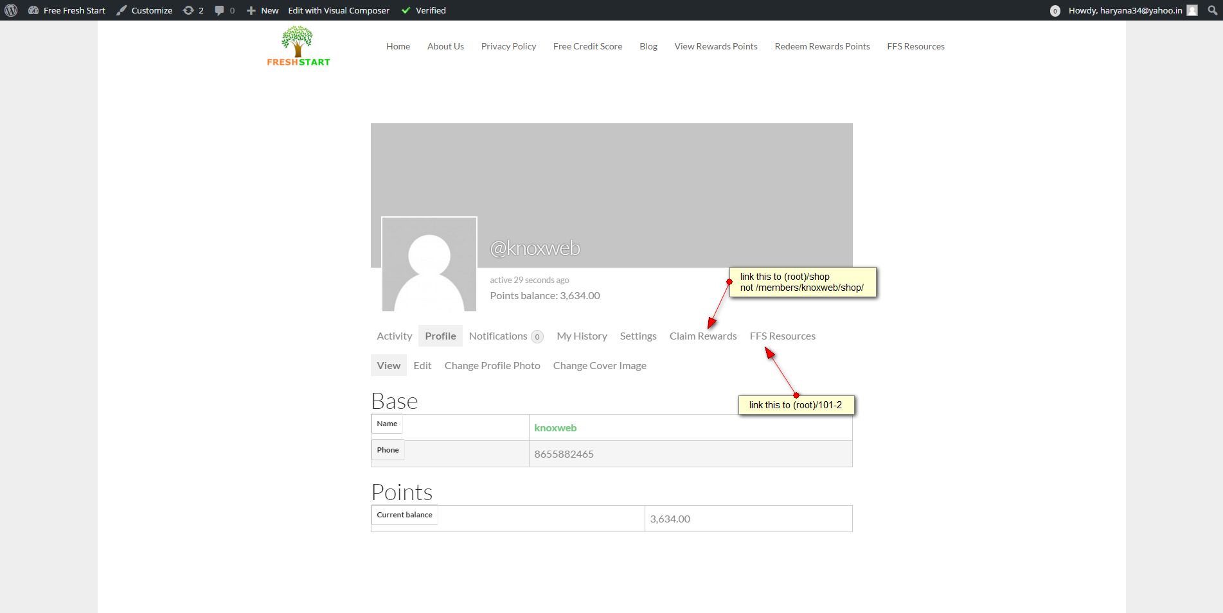Click the Name field label
Viewport: 1223px width, 613px height.
[387, 424]
